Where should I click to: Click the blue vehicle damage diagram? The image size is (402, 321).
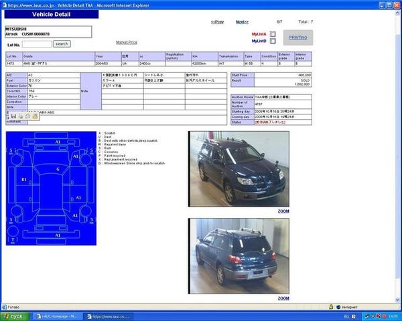click(x=51, y=189)
